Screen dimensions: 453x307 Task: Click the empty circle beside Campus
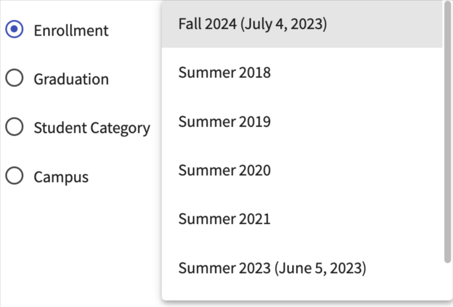click(14, 176)
